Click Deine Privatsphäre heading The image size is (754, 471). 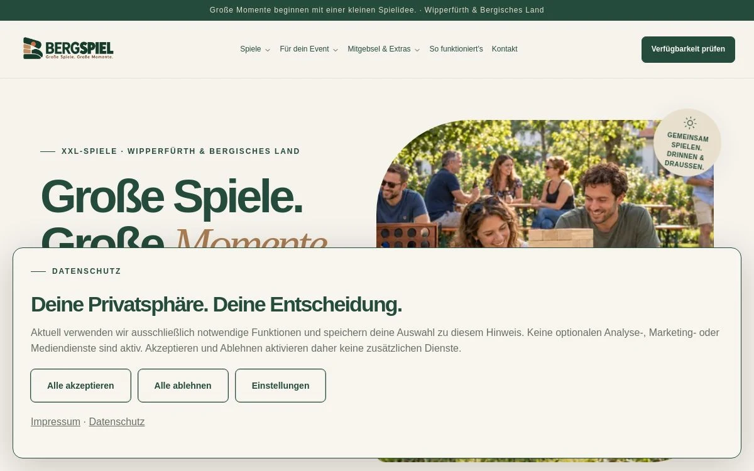[216, 305]
